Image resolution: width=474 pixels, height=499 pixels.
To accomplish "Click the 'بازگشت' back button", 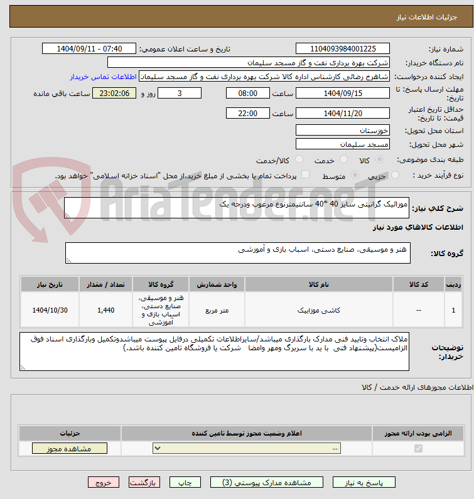I will pyautogui.click(x=144, y=482).
